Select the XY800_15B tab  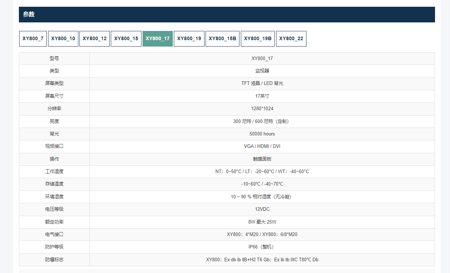222,39
